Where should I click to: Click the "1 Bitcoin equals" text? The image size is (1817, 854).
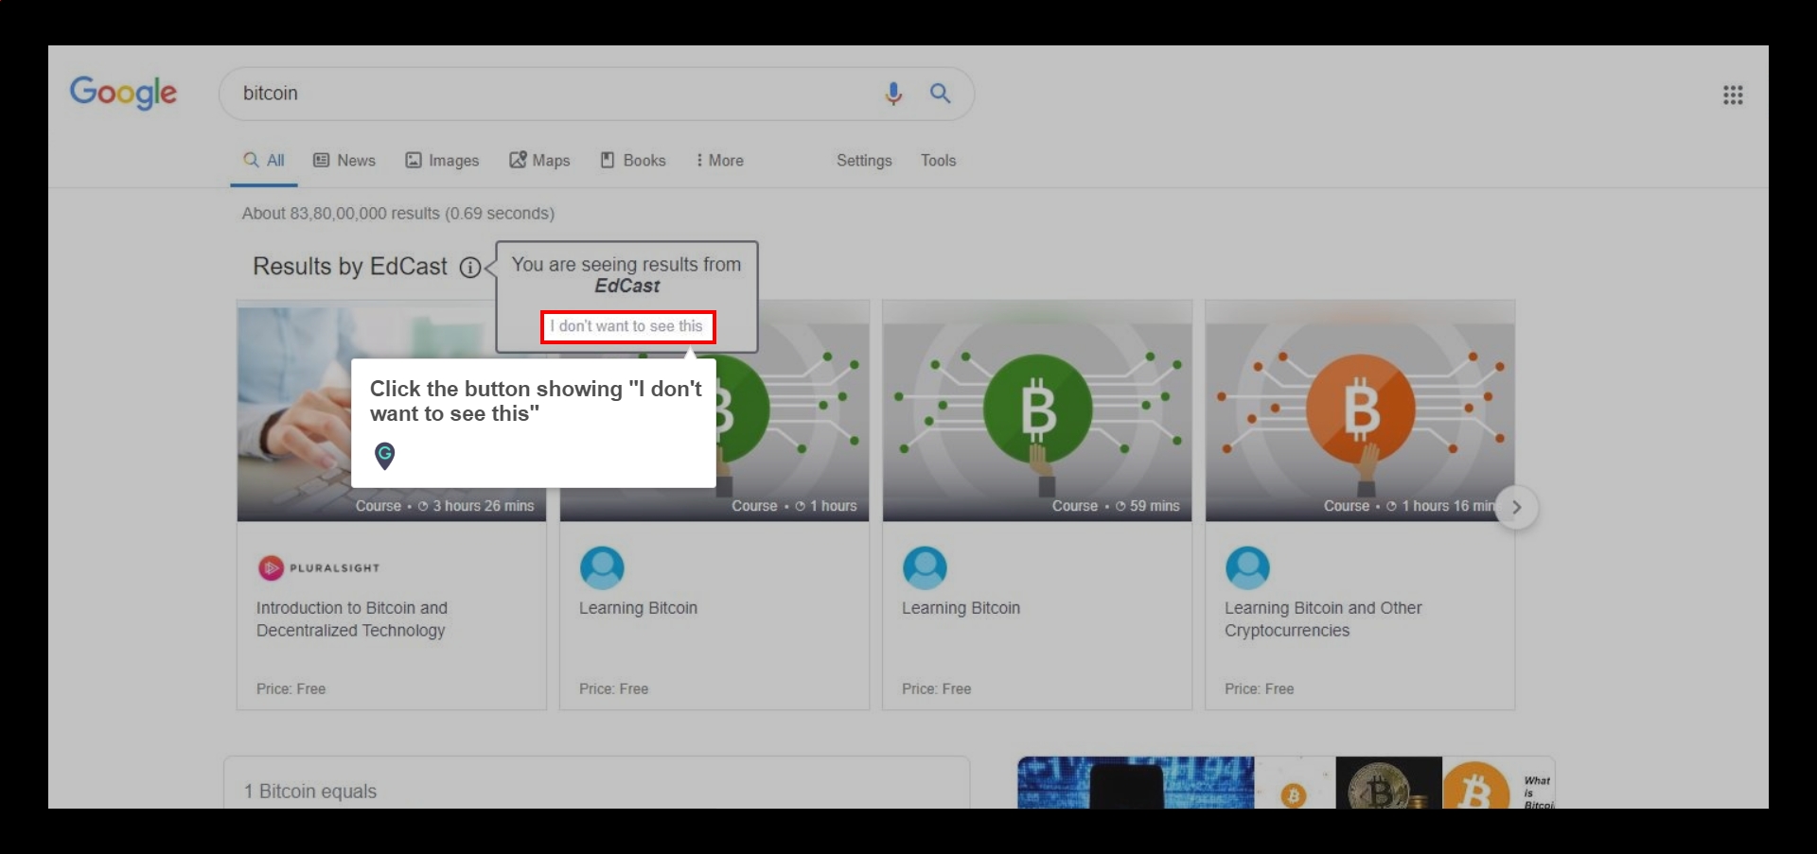pyautogui.click(x=310, y=791)
